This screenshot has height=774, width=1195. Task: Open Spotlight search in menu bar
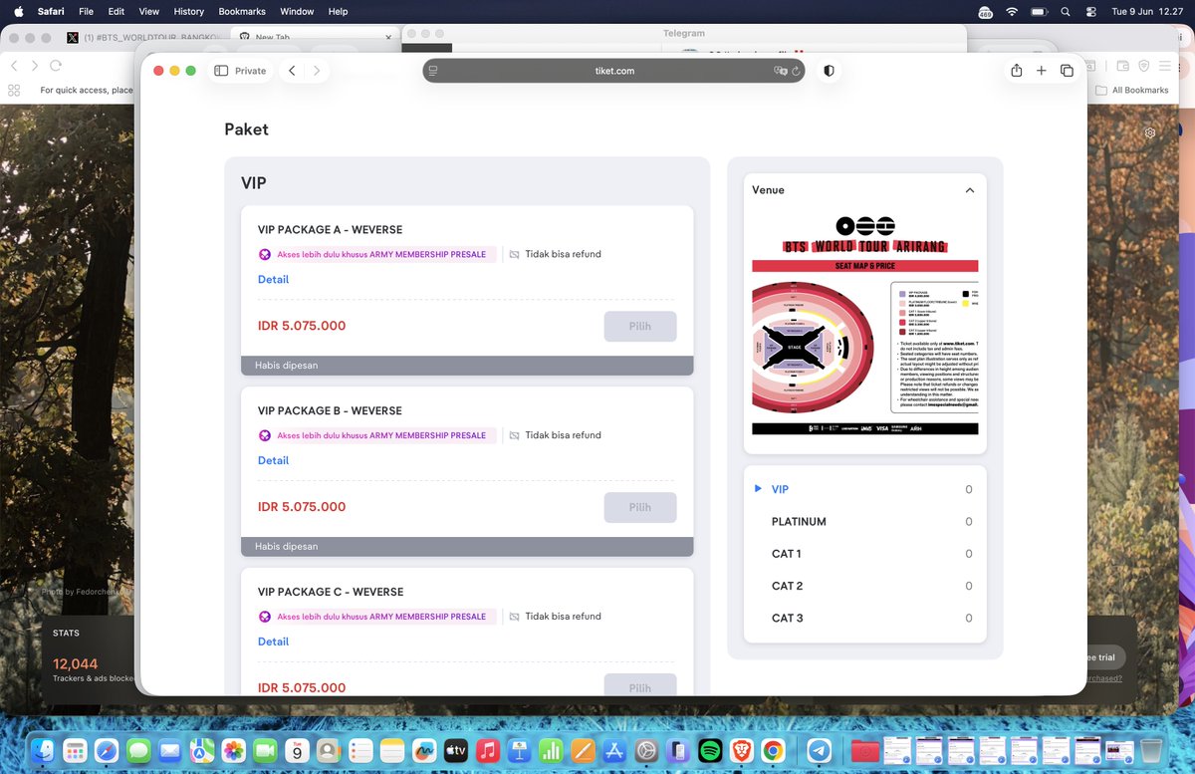(1066, 11)
